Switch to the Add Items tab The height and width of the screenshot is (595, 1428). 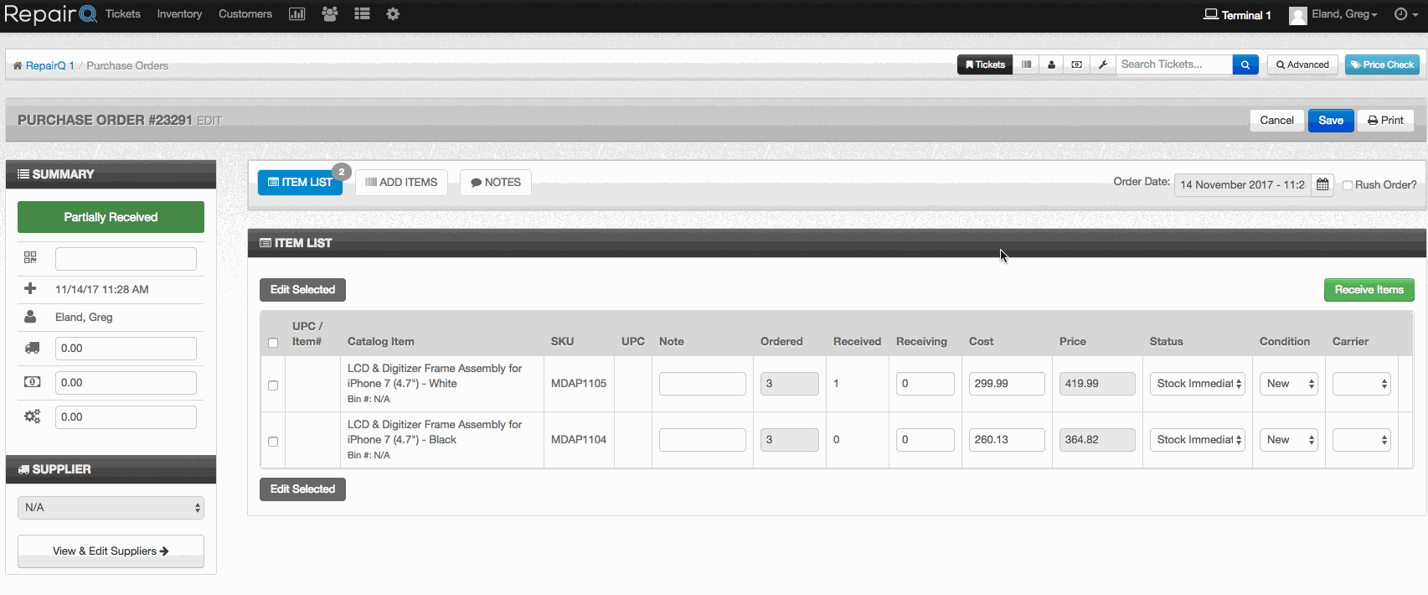click(x=401, y=183)
